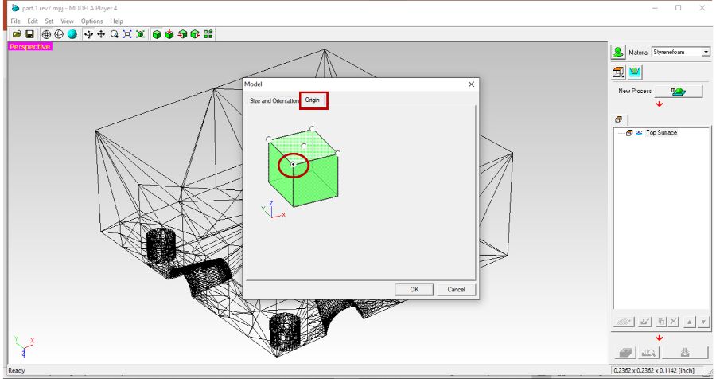This screenshot has height=379, width=716.
Task: Activate the magnifier zoom tool
Action: (114, 34)
